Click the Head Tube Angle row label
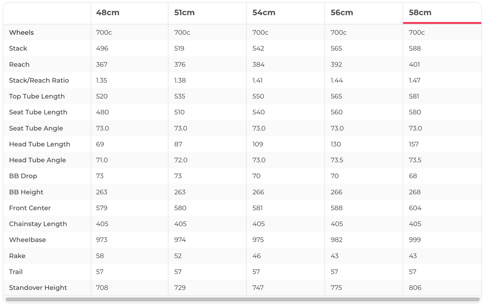Image resolution: width=485 pixels, height=306 pixels. 37,160
